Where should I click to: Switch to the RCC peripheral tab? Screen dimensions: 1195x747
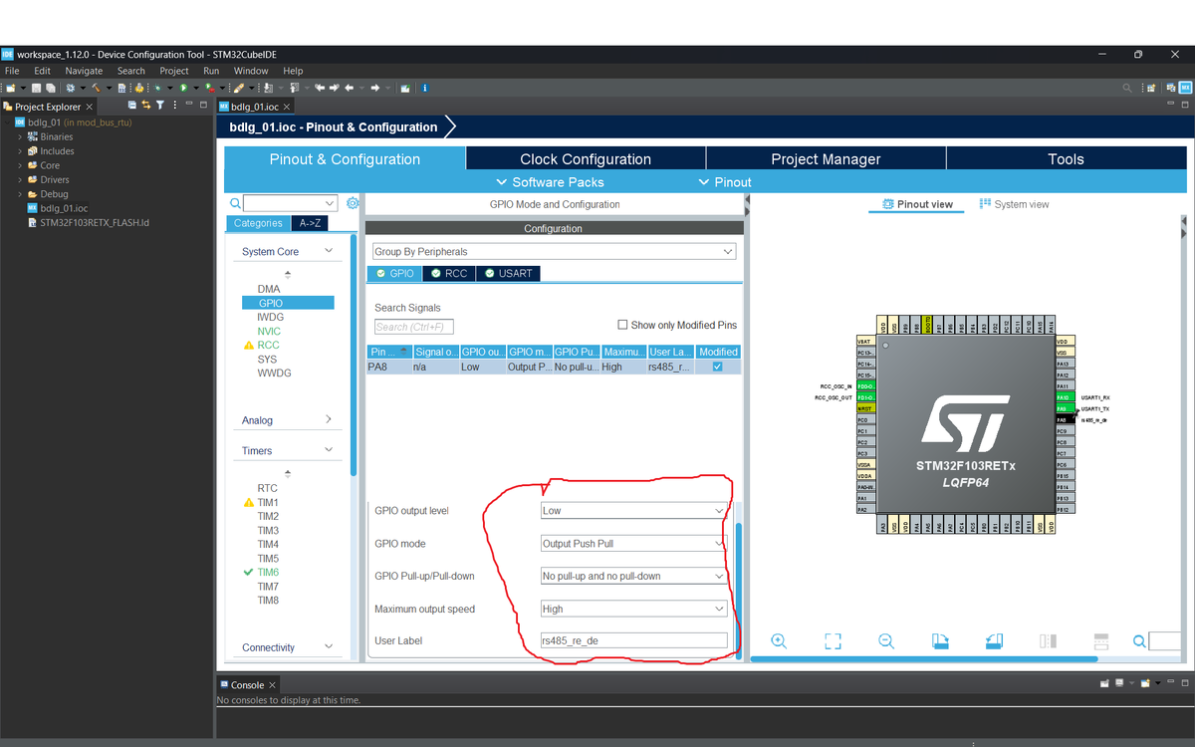click(448, 273)
